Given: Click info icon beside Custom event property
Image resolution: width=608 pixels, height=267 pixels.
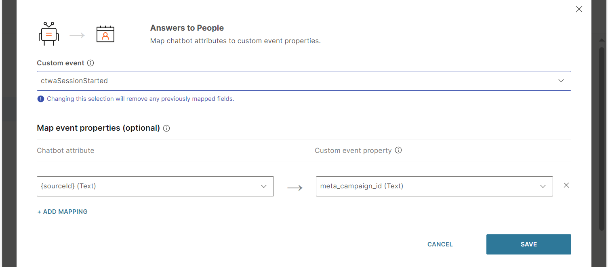Looking at the screenshot, I should tap(398, 150).
